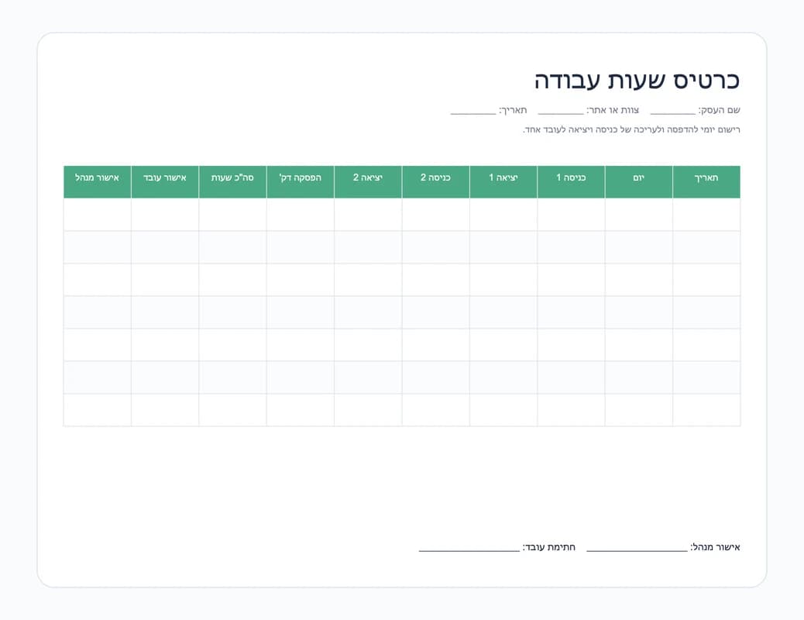
Task: Click the יציאה 1 column header
Action: point(503,181)
